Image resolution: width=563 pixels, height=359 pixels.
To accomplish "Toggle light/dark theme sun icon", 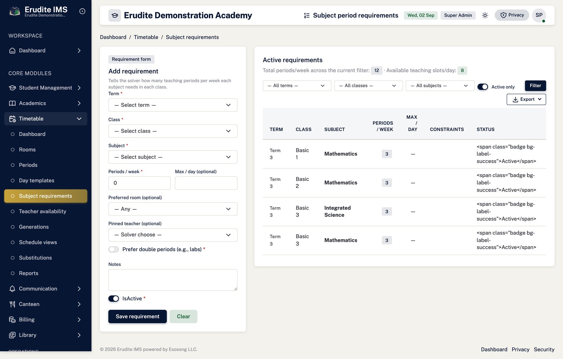I will click(485, 15).
